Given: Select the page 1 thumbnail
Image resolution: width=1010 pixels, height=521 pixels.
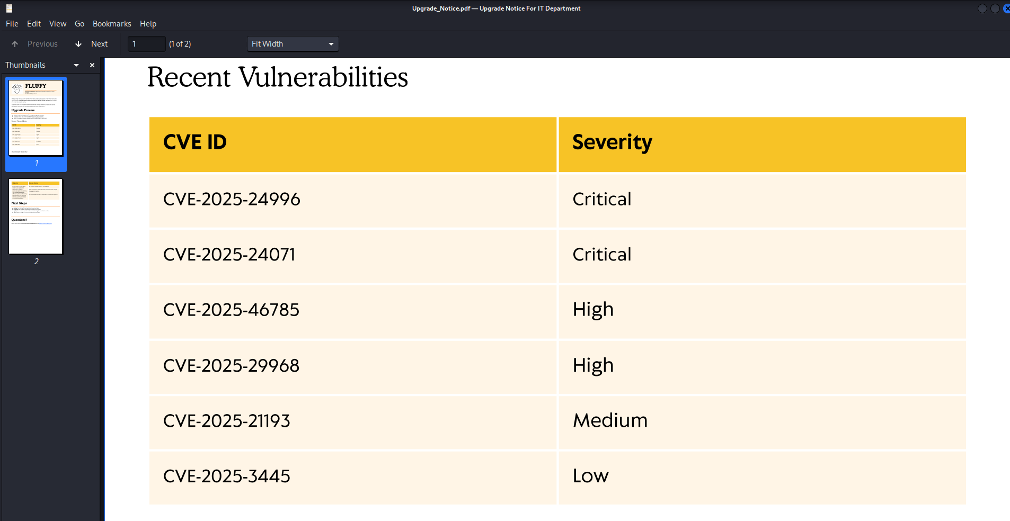Looking at the screenshot, I should pyautogui.click(x=36, y=118).
